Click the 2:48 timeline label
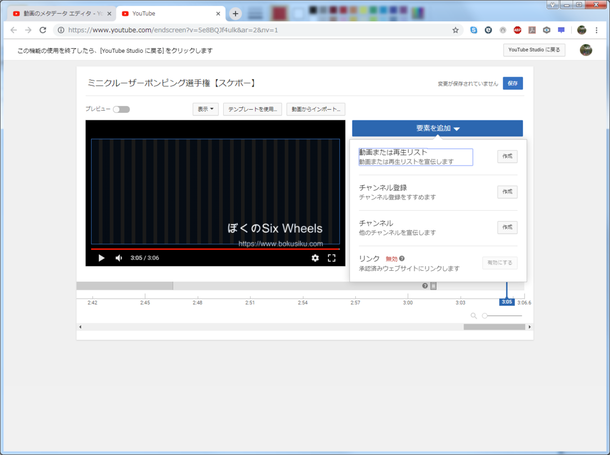 coord(198,303)
